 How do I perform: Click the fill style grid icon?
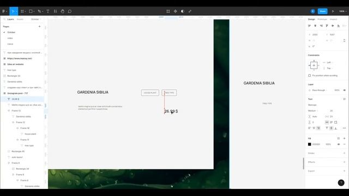pos(339,138)
